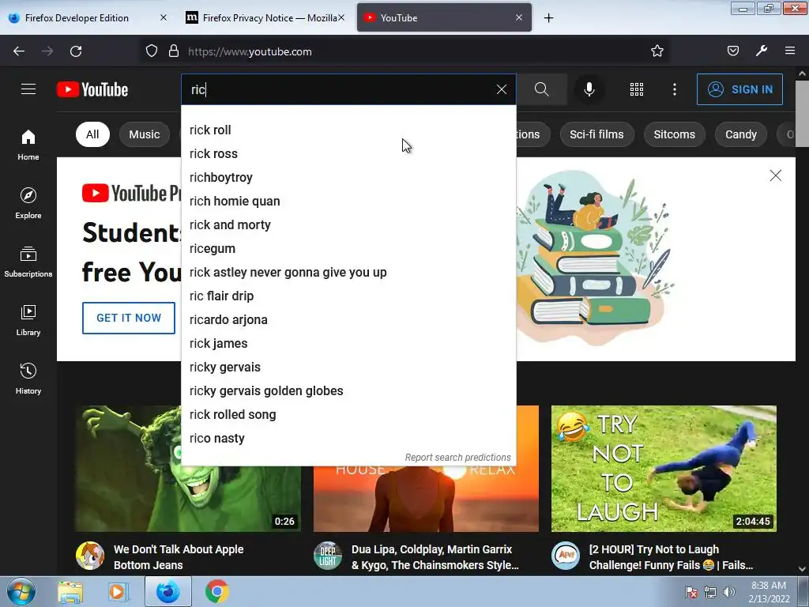
Task: Pick 'ric flair drip' suggestion
Action: [x=348, y=296]
